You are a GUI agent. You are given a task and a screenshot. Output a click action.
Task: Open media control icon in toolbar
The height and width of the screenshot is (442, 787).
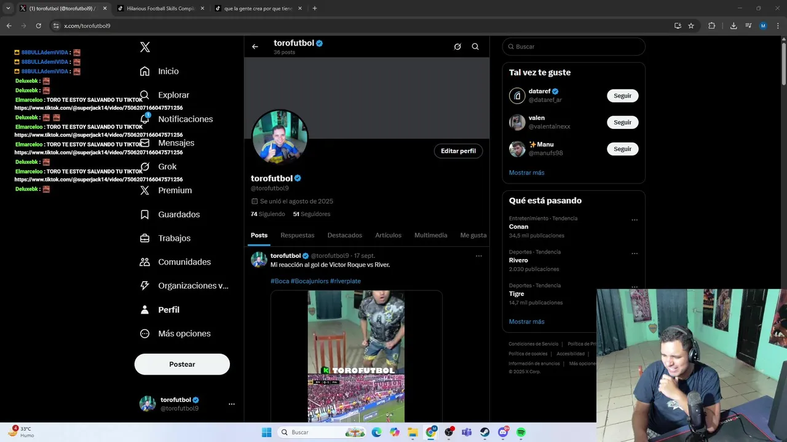(x=748, y=26)
